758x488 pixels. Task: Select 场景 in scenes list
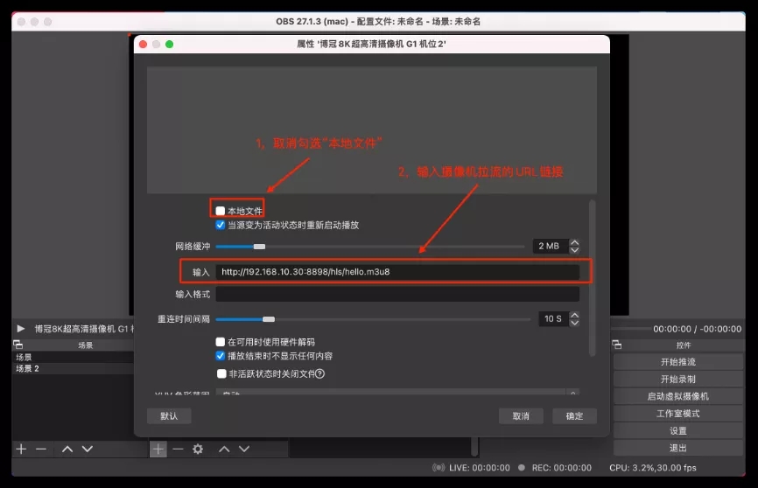point(73,357)
